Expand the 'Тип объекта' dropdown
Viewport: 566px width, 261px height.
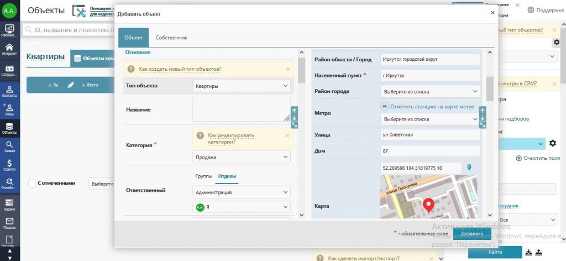(x=242, y=86)
